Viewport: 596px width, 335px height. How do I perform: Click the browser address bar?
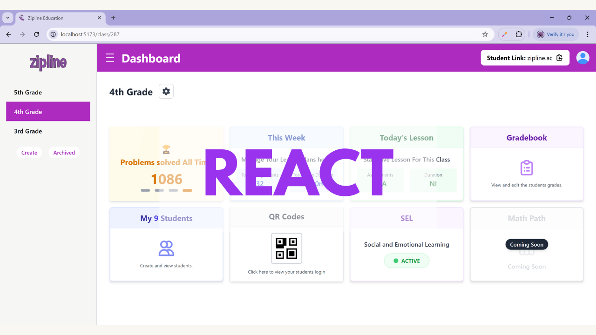coord(265,34)
